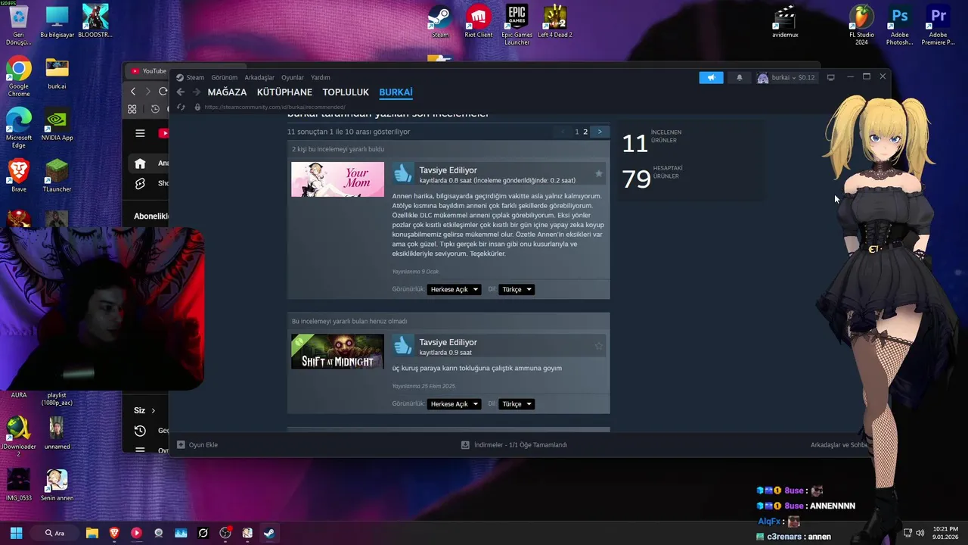968x545 pixels.
Task: Favorite the Shift at Midnight review star
Action: tap(599, 346)
